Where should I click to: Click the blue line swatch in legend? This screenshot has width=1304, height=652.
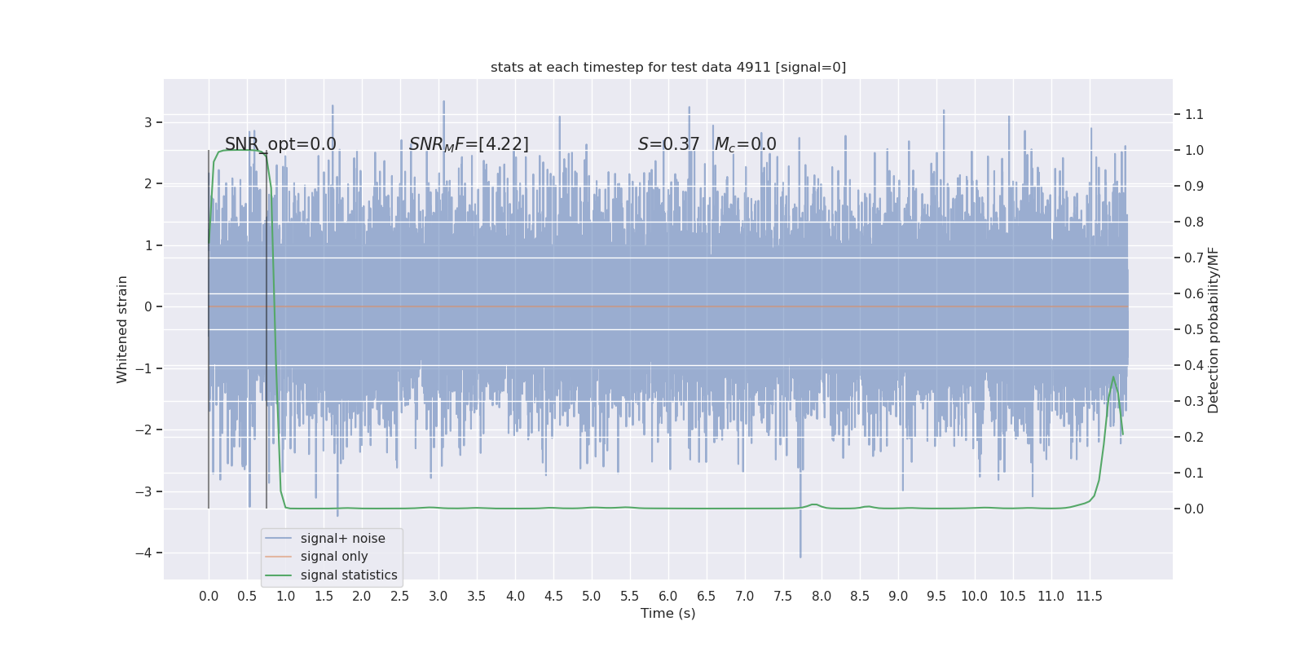[x=279, y=539]
